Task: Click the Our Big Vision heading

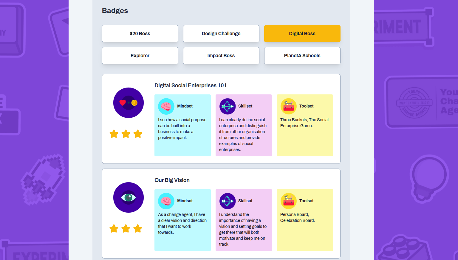Action: (x=172, y=180)
